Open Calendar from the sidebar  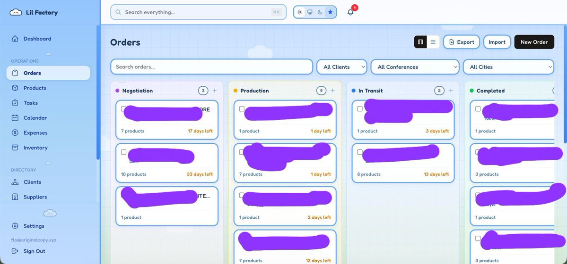pyautogui.click(x=48, y=118)
